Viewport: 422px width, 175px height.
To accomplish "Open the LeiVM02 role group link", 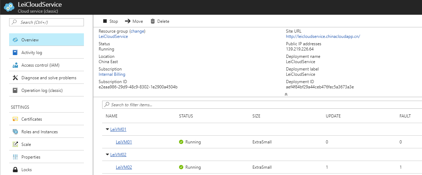I will [x=118, y=155].
